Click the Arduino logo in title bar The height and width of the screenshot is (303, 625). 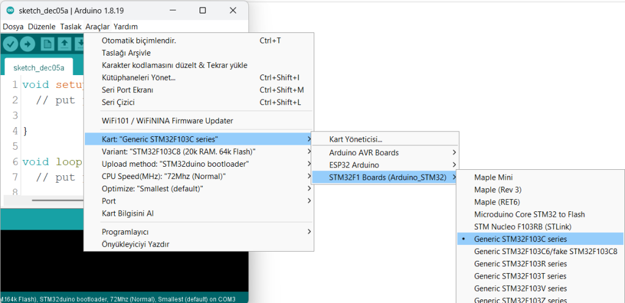coord(10,10)
